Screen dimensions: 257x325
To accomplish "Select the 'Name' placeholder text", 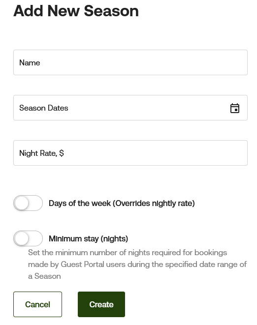I will coord(30,62).
